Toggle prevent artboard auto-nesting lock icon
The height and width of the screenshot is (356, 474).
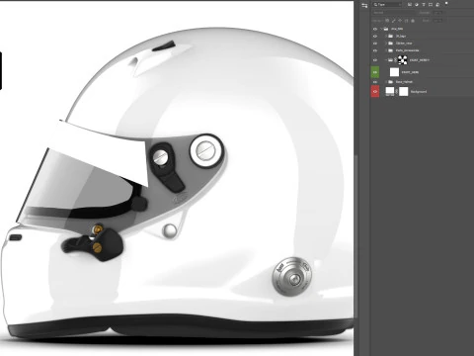pos(406,21)
